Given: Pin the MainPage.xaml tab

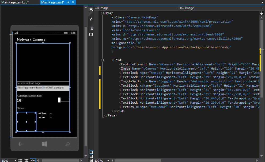Looking at the screenshot, I should click(x=68, y=2).
